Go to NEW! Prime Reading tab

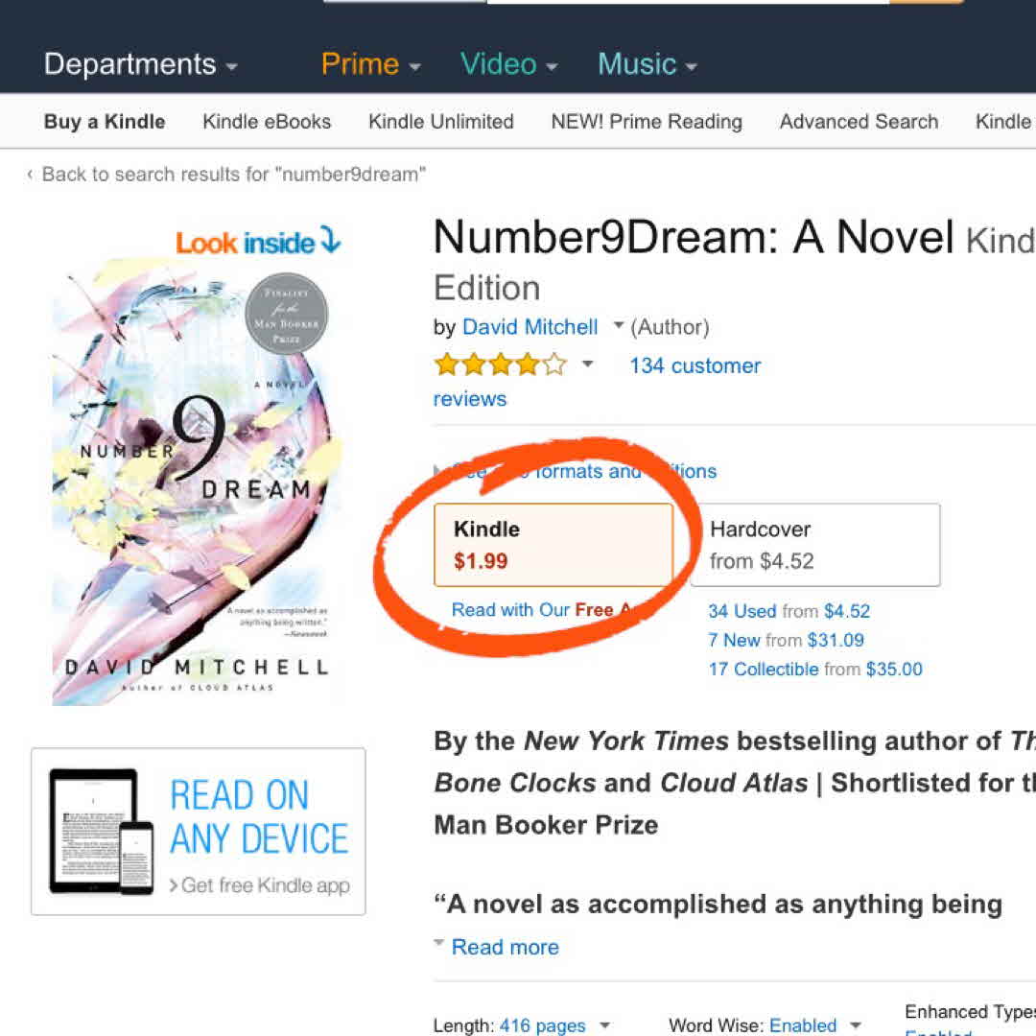[647, 122]
